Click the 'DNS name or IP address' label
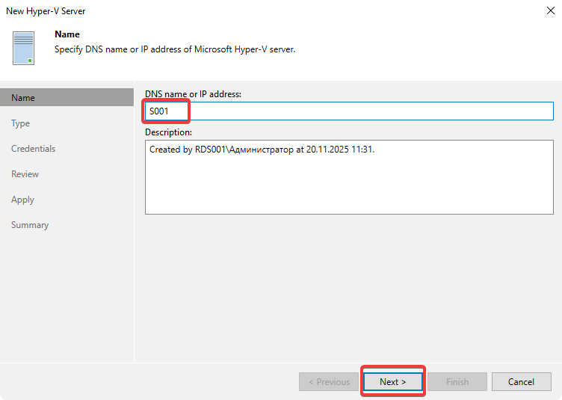The height and width of the screenshot is (400, 562). point(193,93)
